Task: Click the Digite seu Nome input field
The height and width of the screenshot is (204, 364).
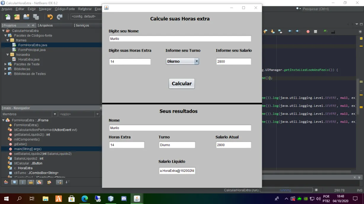Action: (x=180, y=39)
